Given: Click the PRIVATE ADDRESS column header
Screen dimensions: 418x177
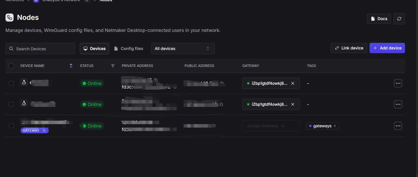Looking at the screenshot, I should click(137, 66).
